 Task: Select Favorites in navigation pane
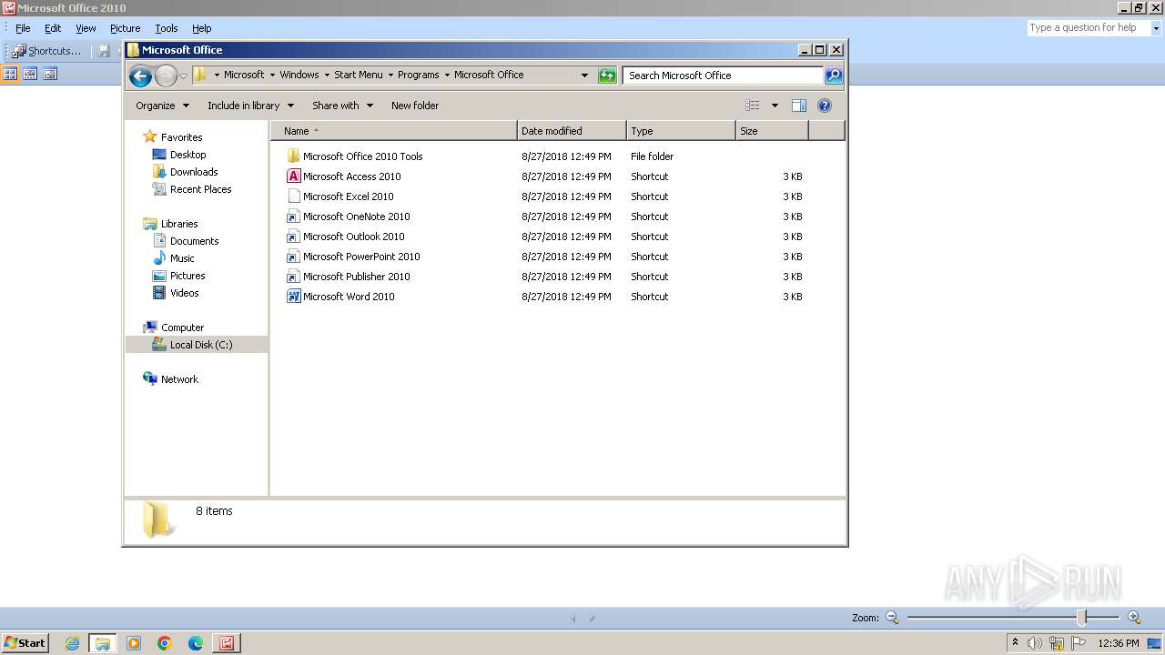click(x=181, y=137)
